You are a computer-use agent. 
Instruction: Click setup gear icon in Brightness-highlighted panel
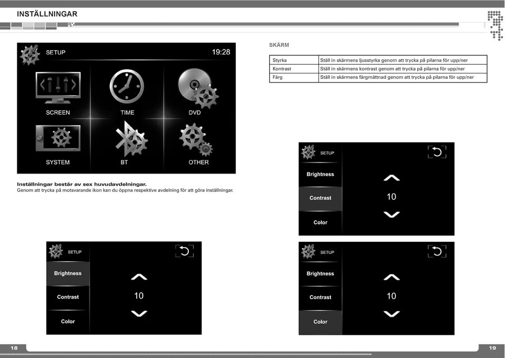[x=56, y=251]
